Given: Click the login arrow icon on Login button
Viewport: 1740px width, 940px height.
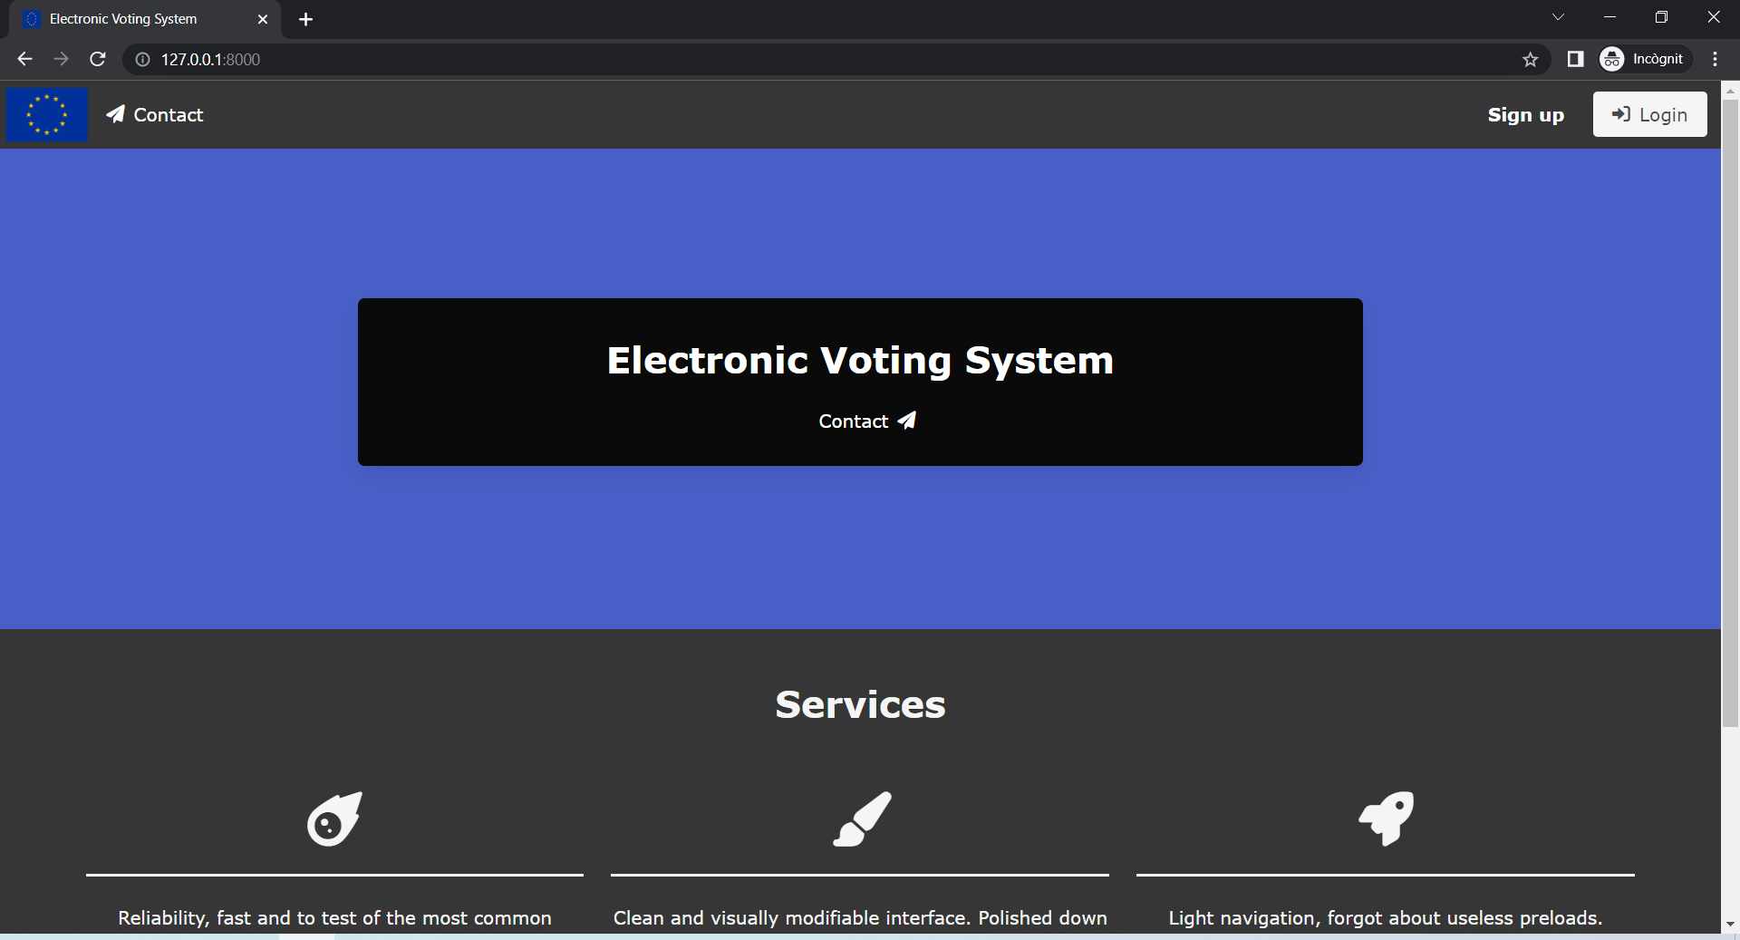Looking at the screenshot, I should point(1622,113).
